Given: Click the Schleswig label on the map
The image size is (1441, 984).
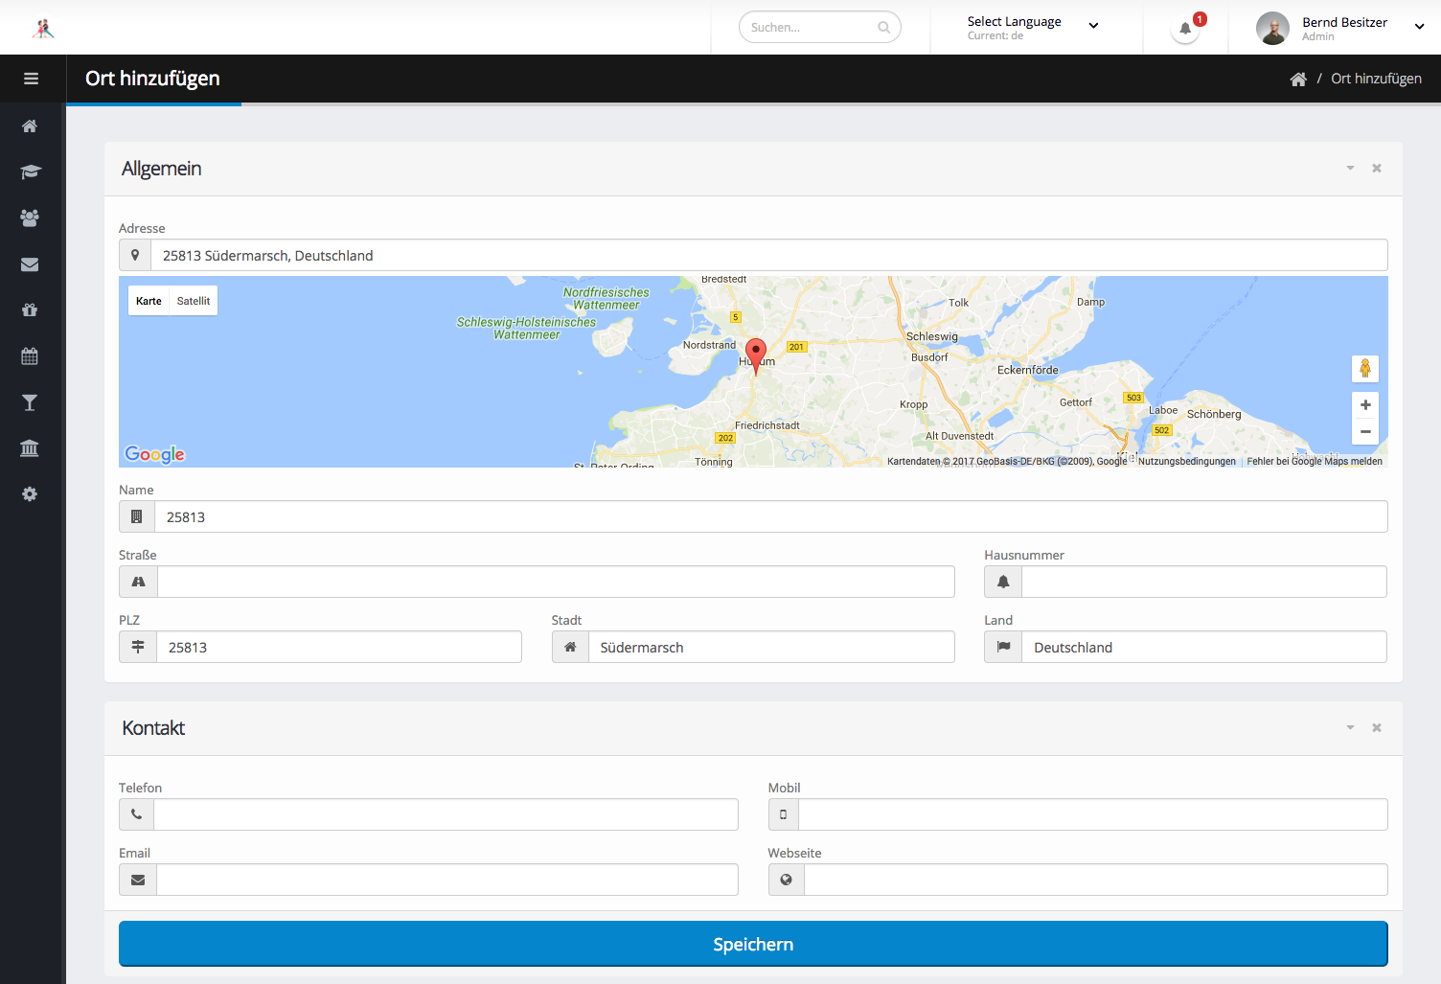Looking at the screenshot, I should click(x=932, y=336).
